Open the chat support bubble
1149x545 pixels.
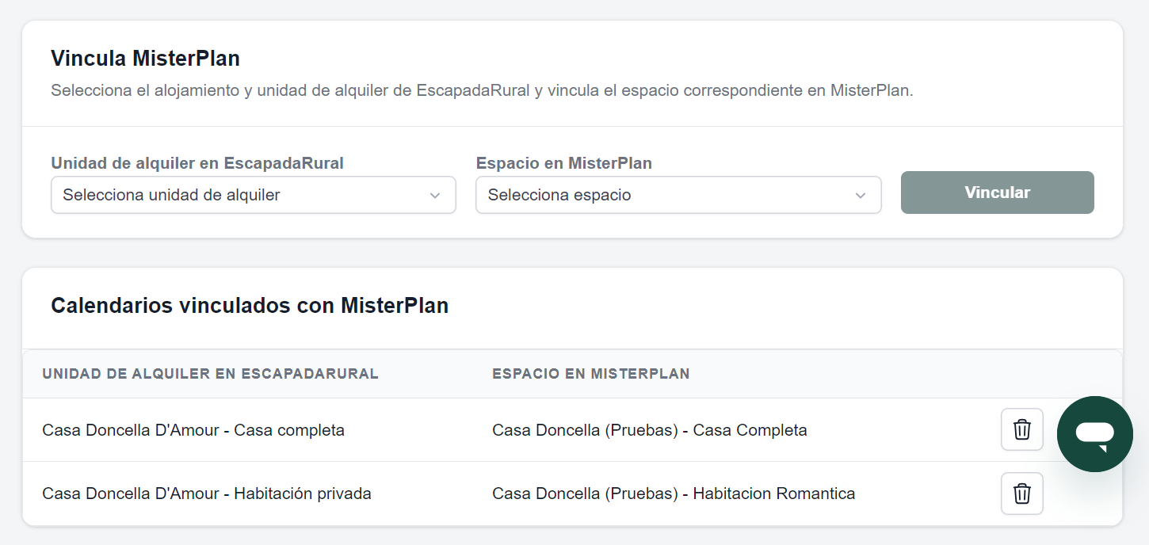pos(1095,434)
